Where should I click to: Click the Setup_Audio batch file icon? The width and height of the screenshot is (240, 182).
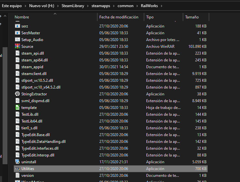[x=18, y=39]
